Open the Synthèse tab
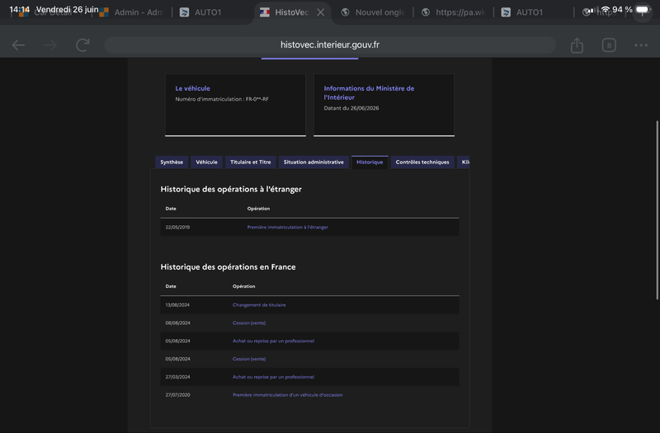 (x=172, y=162)
